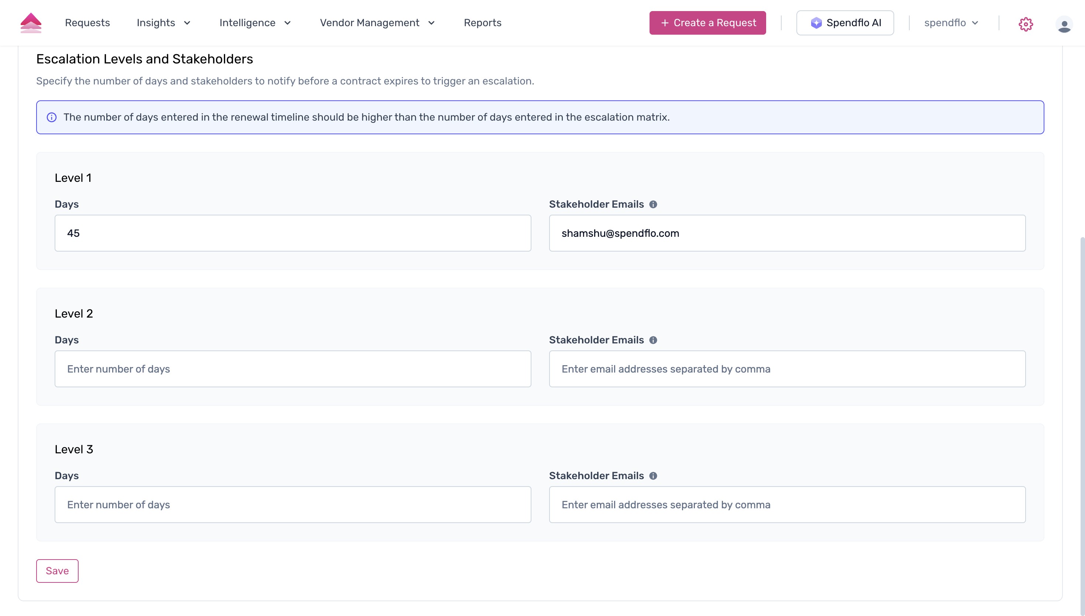Image resolution: width=1085 pixels, height=616 pixels.
Task: Click the info icon beside Level 1 Stakeholder Emails
Action: point(653,204)
